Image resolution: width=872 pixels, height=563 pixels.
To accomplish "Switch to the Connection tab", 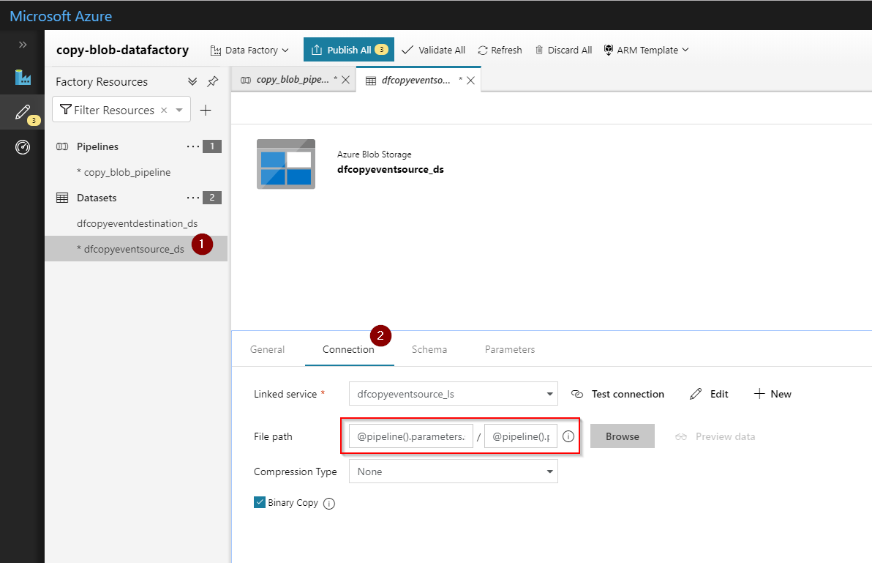I will click(x=348, y=349).
